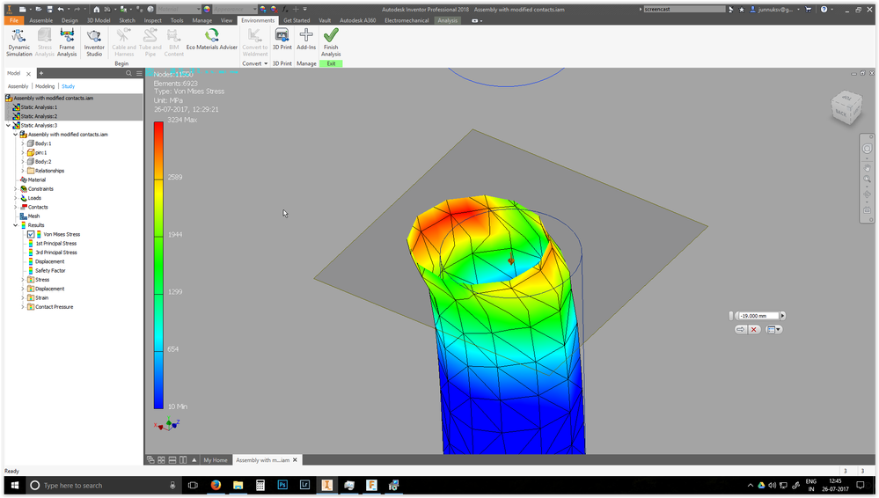Viewport: 879px width, 498px height.
Task: Expand the Contacts node
Action: coord(16,207)
